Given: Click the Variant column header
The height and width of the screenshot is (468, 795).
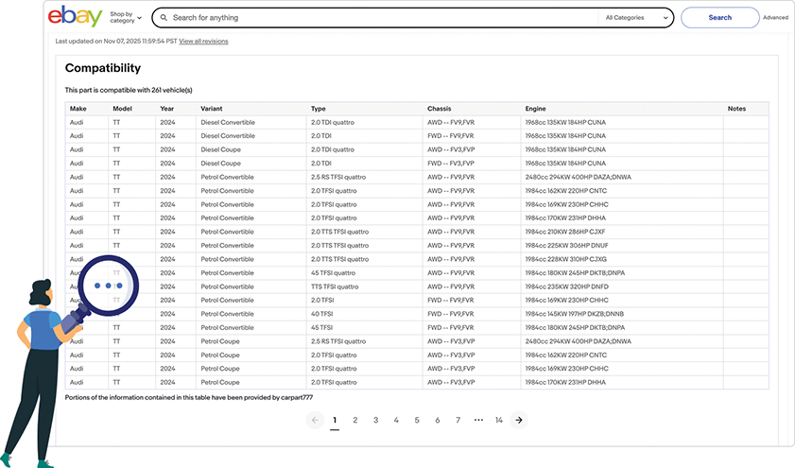Looking at the screenshot, I should pyautogui.click(x=212, y=109).
